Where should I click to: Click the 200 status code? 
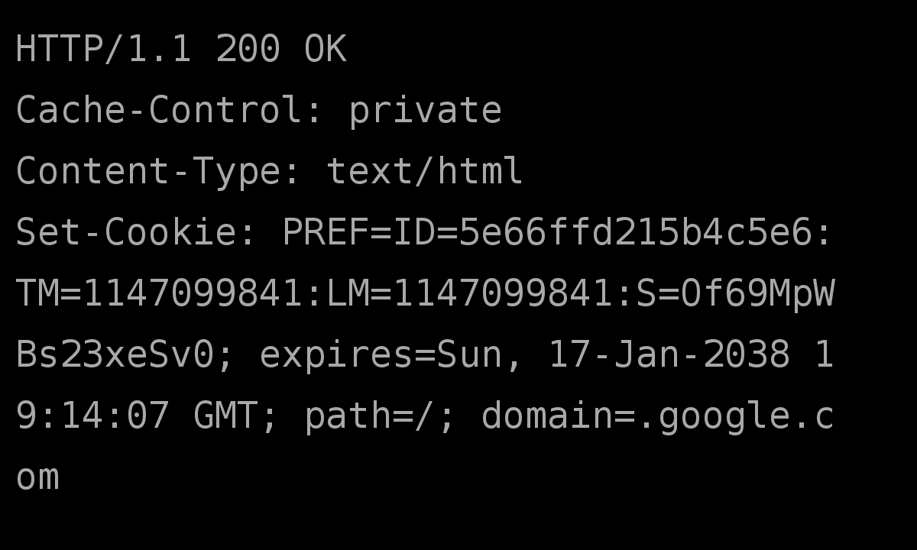(248, 49)
